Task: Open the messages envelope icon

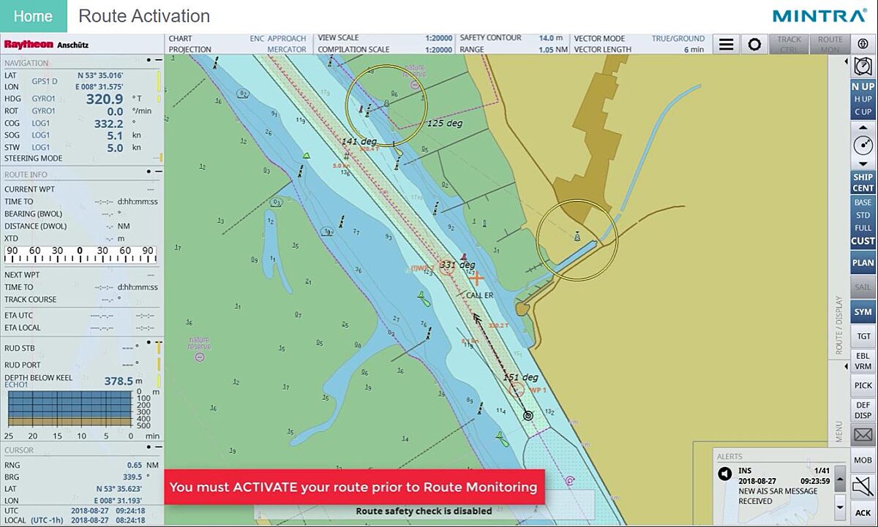Action: click(863, 435)
